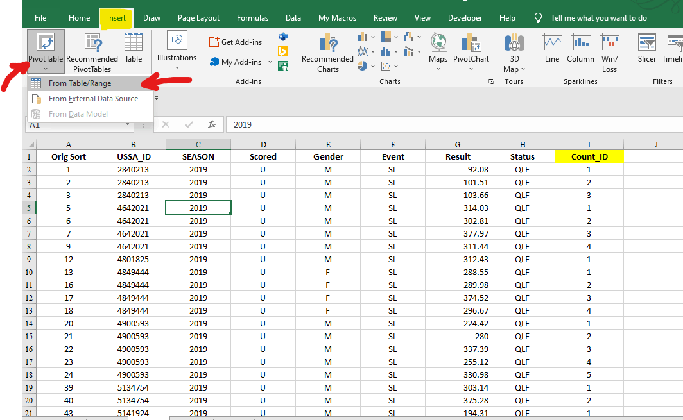The image size is (683, 420).
Task: Open the My Add-ins dropdown arrow
Action: click(270, 62)
